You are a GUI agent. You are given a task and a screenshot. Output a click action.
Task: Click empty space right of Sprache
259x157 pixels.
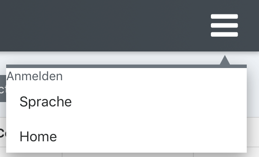click(x=158, y=102)
